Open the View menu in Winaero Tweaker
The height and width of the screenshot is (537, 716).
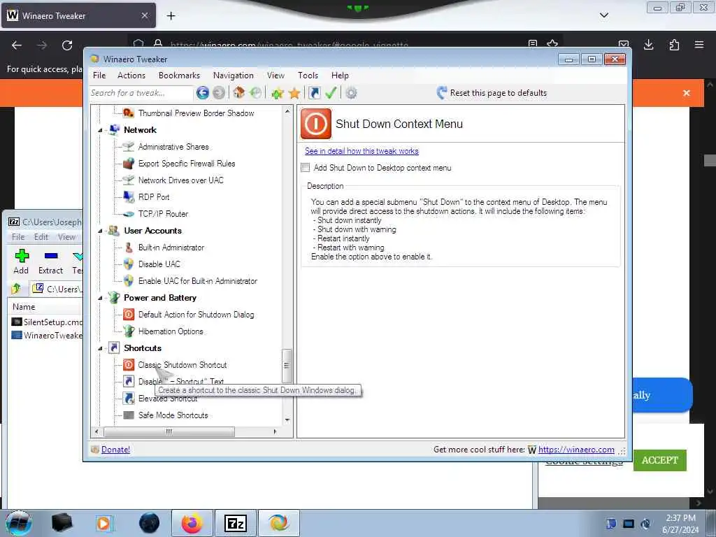tap(275, 76)
